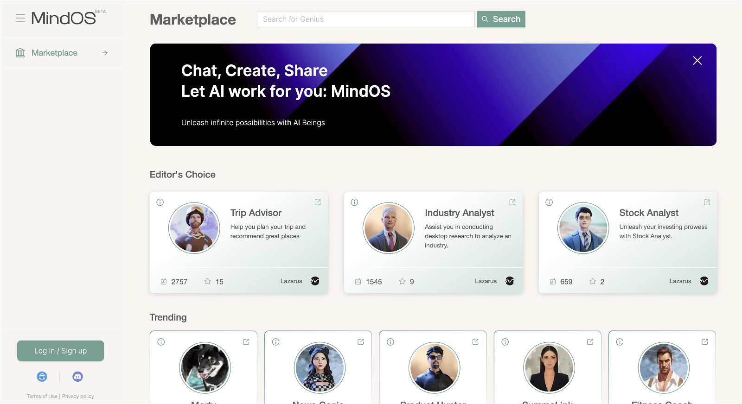Star the Trip Advisor genius

(208, 281)
